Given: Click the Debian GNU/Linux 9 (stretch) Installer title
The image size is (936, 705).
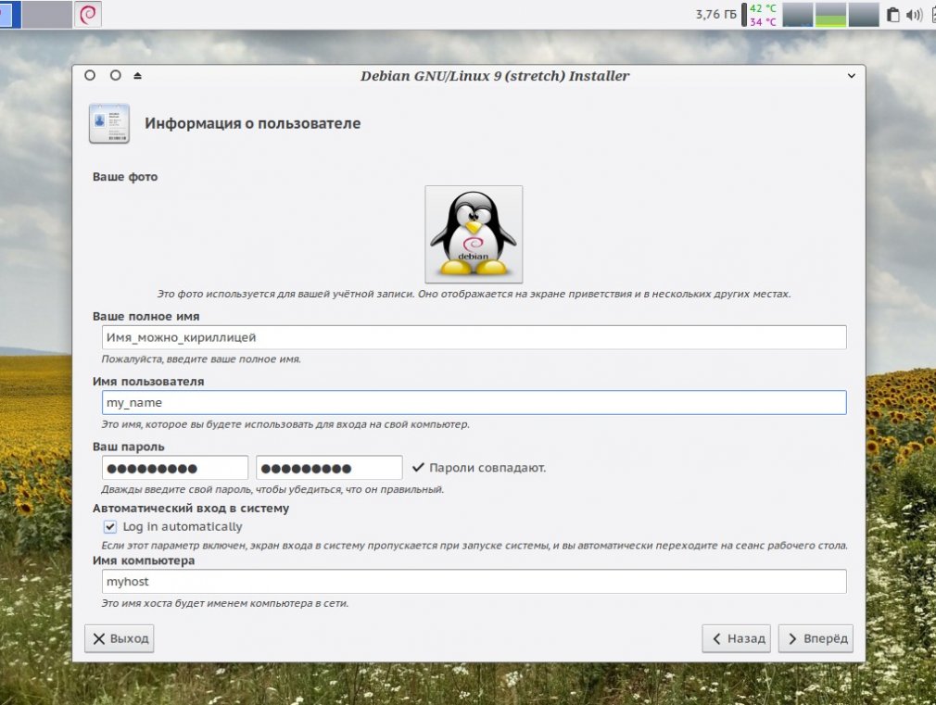Looking at the screenshot, I should (495, 76).
